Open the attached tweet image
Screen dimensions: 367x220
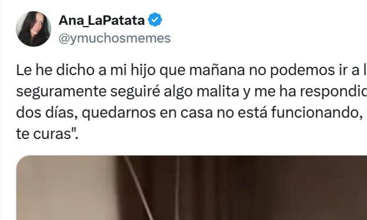(x=191, y=188)
